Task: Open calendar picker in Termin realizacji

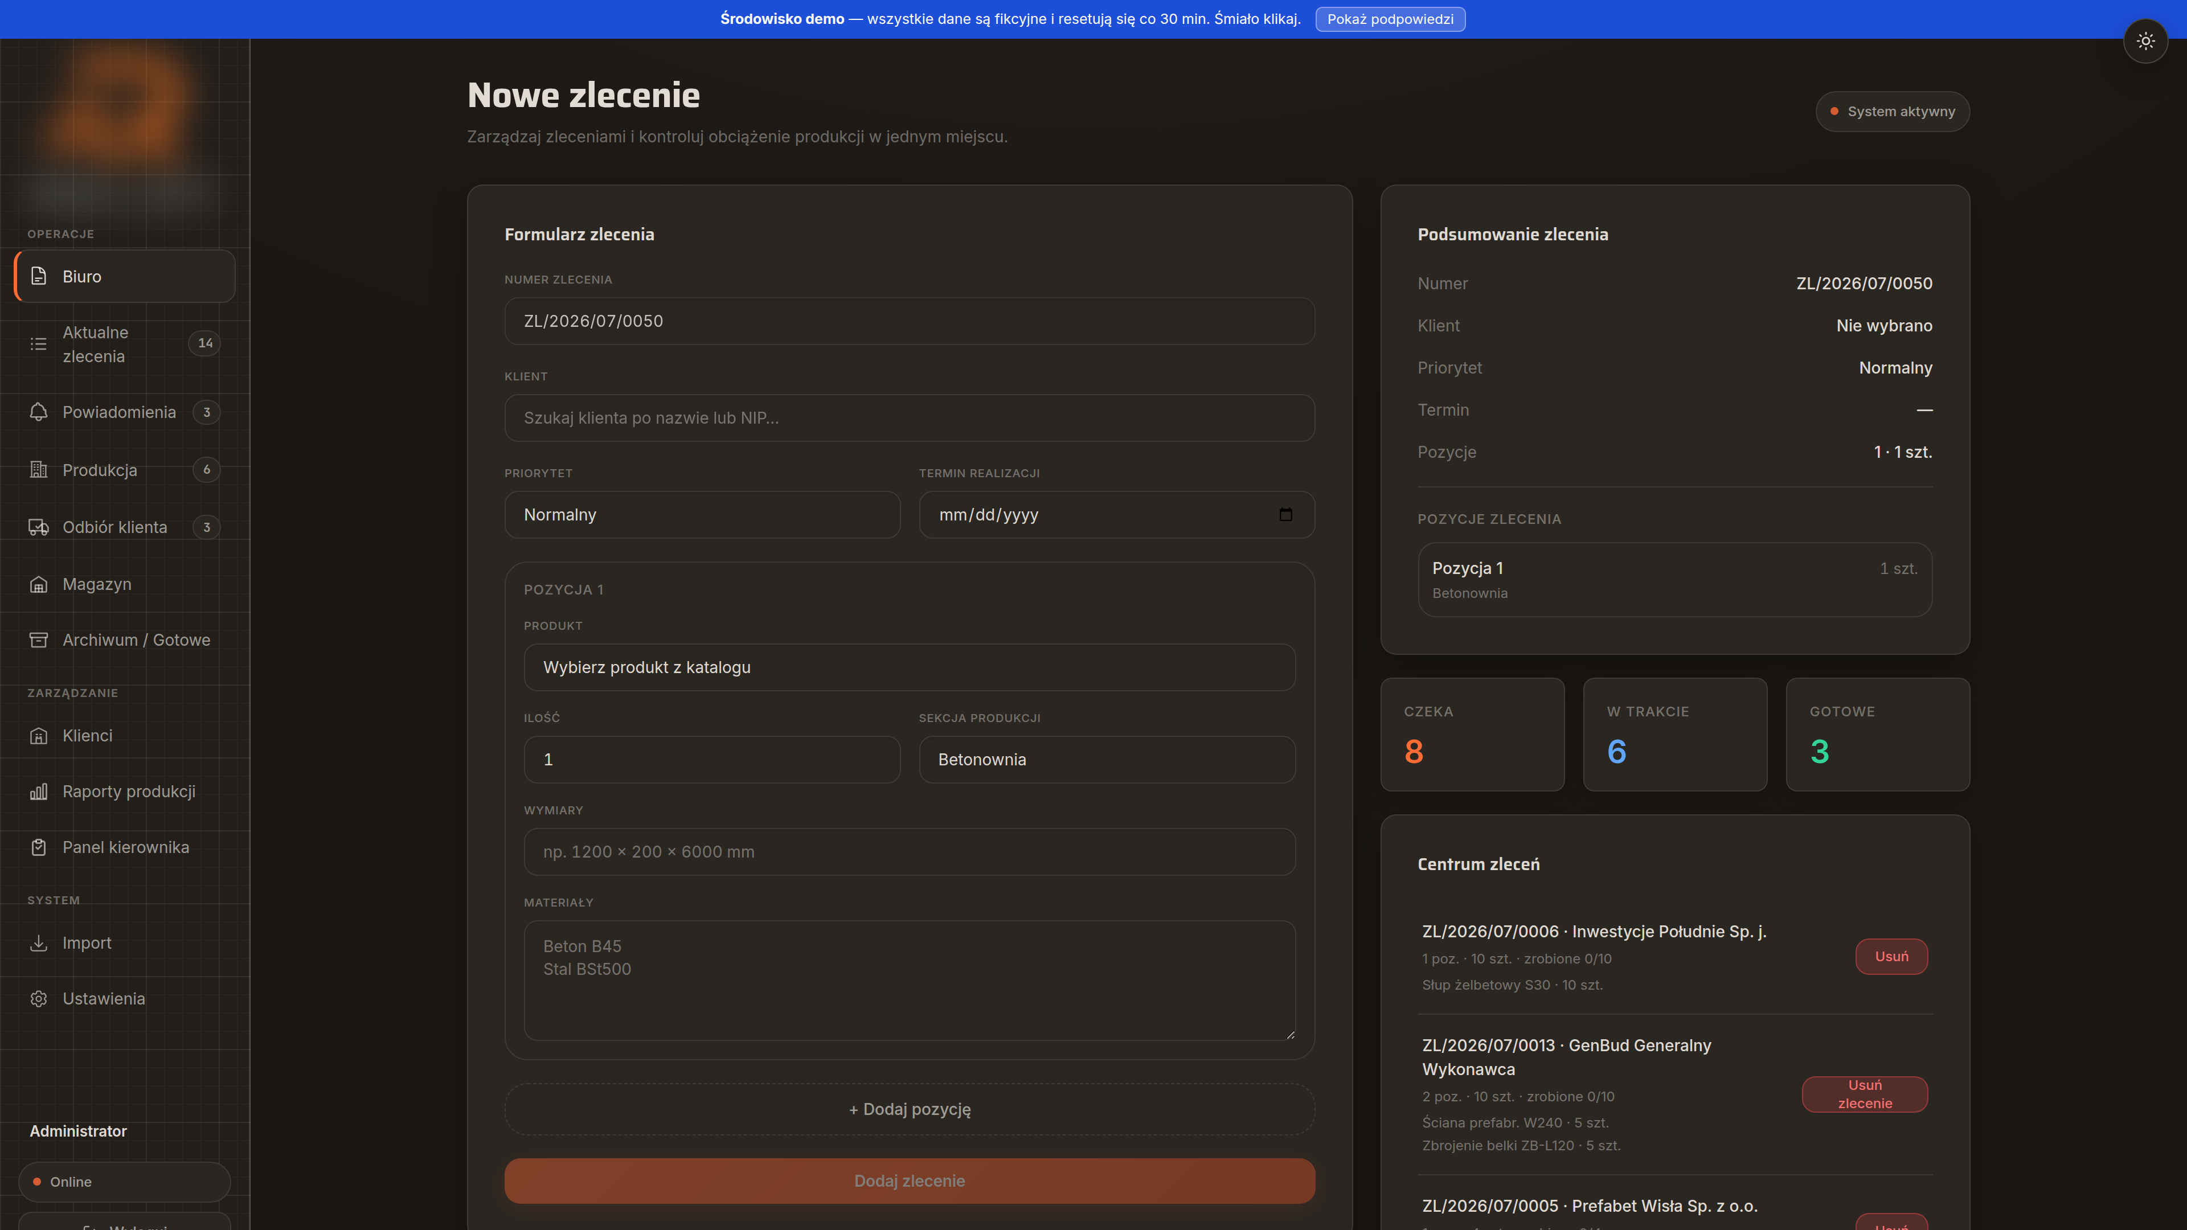Action: pyautogui.click(x=1285, y=514)
